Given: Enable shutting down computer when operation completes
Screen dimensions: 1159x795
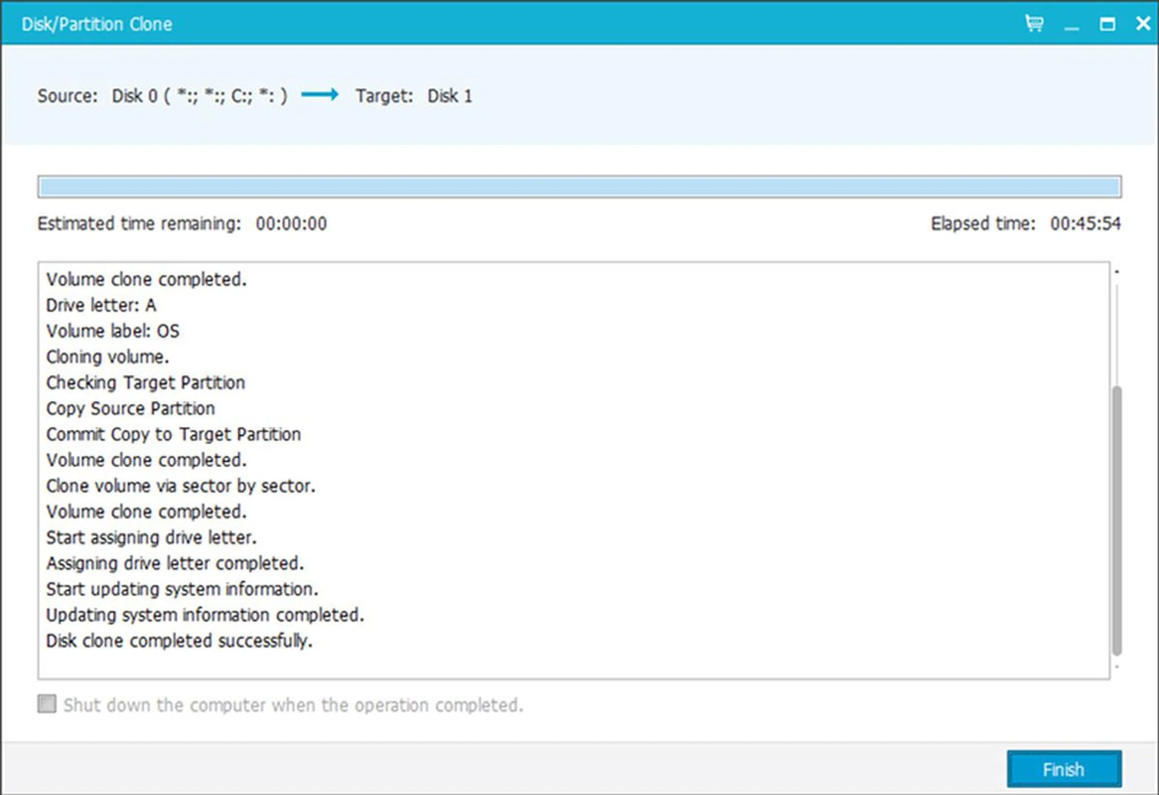Looking at the screenshot, I should (x=46, y=704).
